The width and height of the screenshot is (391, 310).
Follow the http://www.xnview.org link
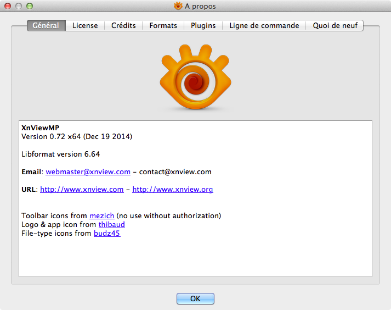(x=173, y=189)
